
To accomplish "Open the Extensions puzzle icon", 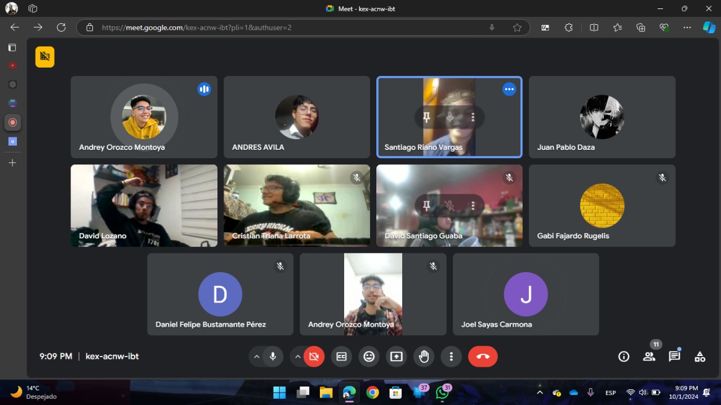I will 569,27.
